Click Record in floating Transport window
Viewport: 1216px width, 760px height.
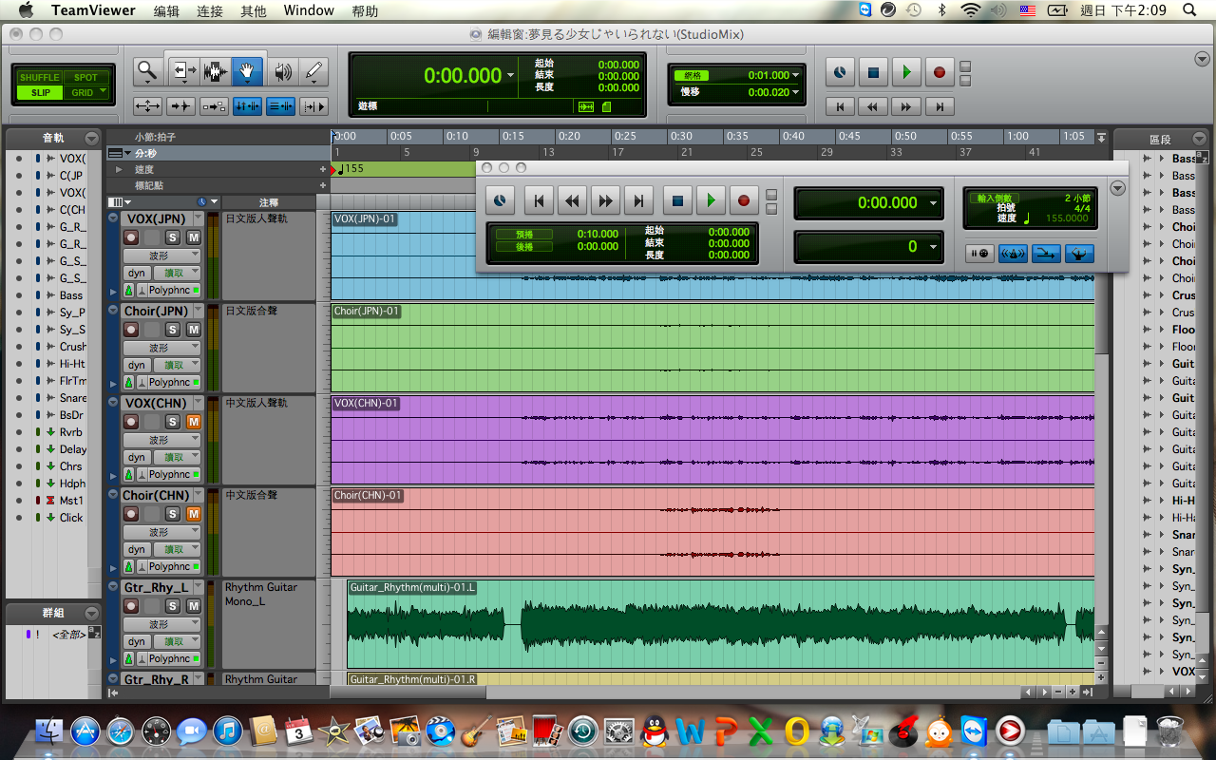coord(744,200)
